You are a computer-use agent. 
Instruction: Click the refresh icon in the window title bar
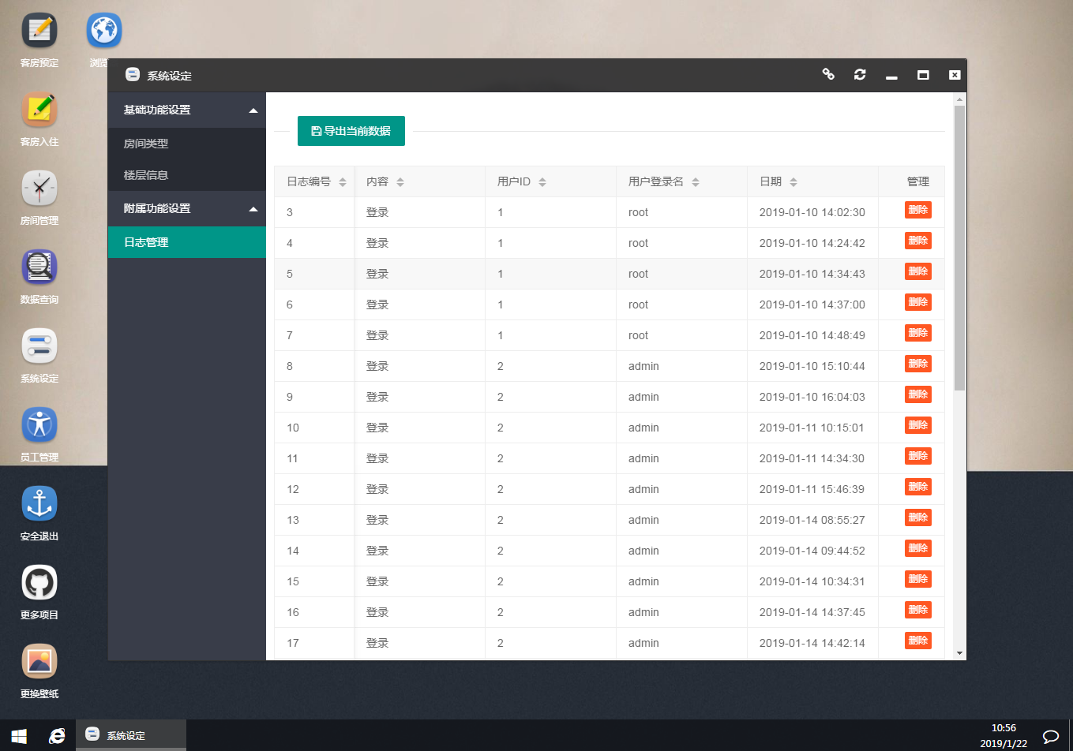tap(860, 75)
